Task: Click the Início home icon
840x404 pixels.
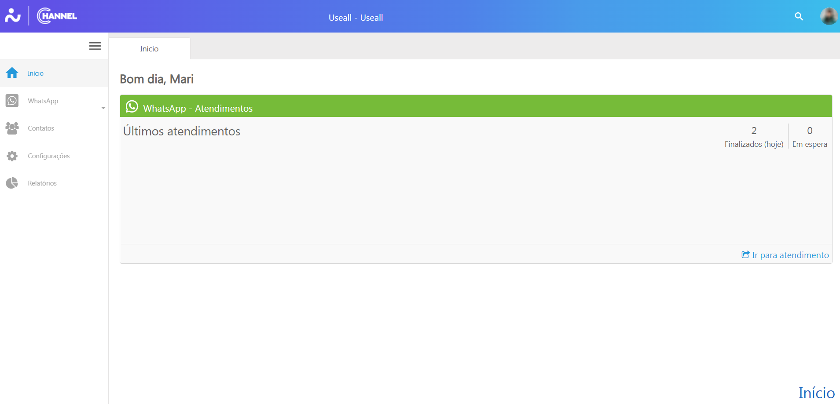Action: tap(12, 73)
